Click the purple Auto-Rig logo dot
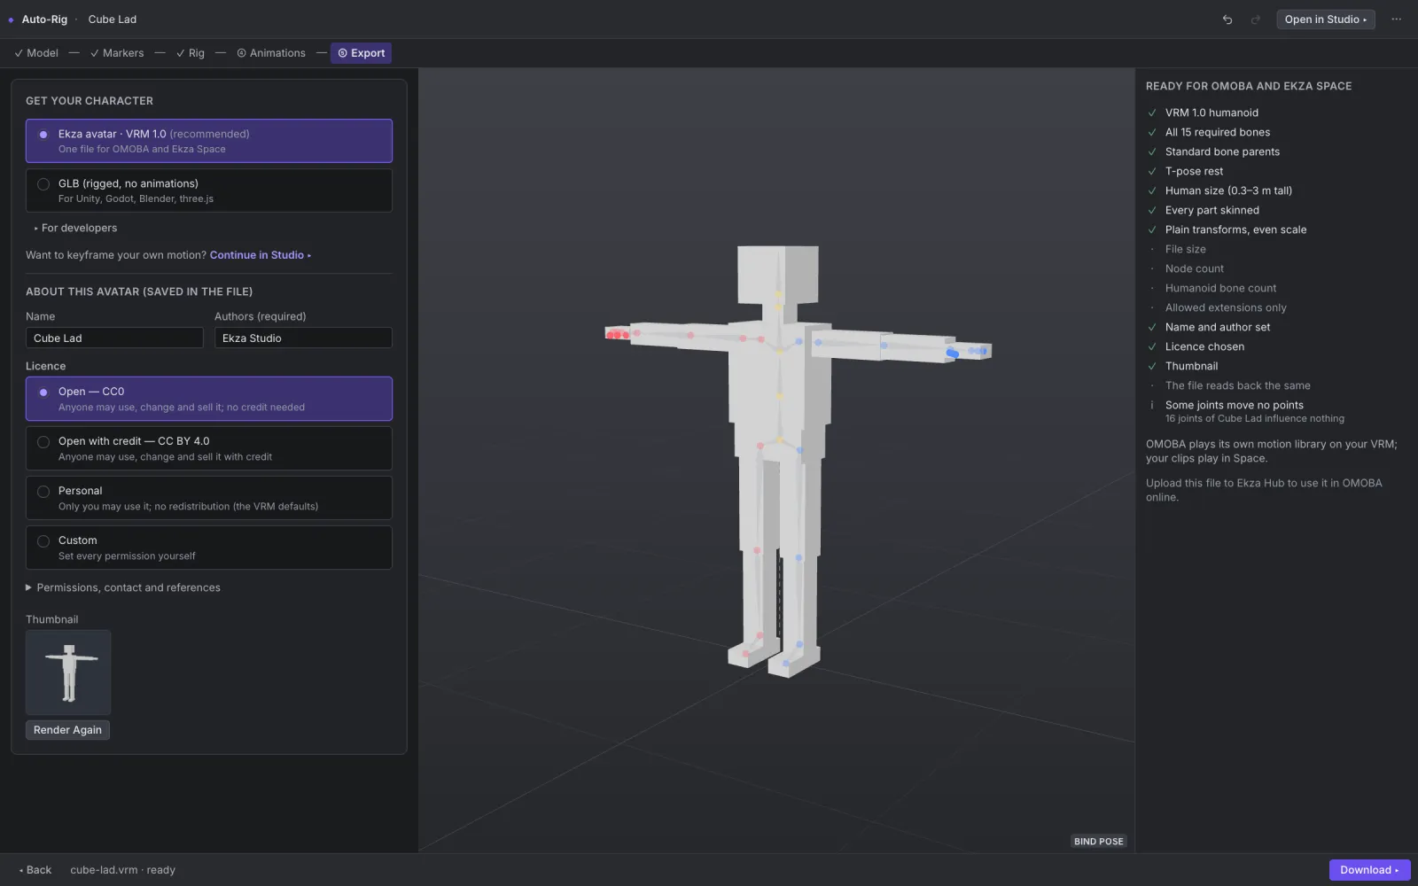The height and width of the screenshot is (886, 1418). pos(11,19)
